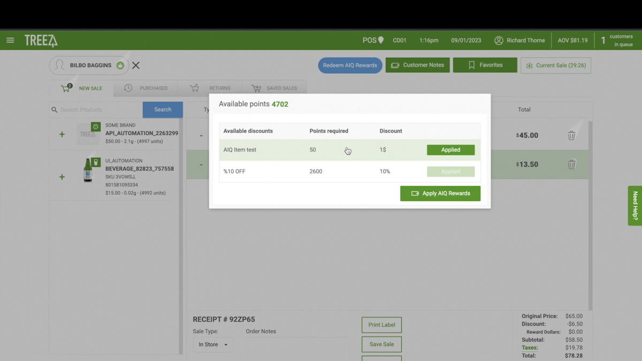Click the trash icon for the $45.00 item

pyautogui.click(x=571, y=135)
